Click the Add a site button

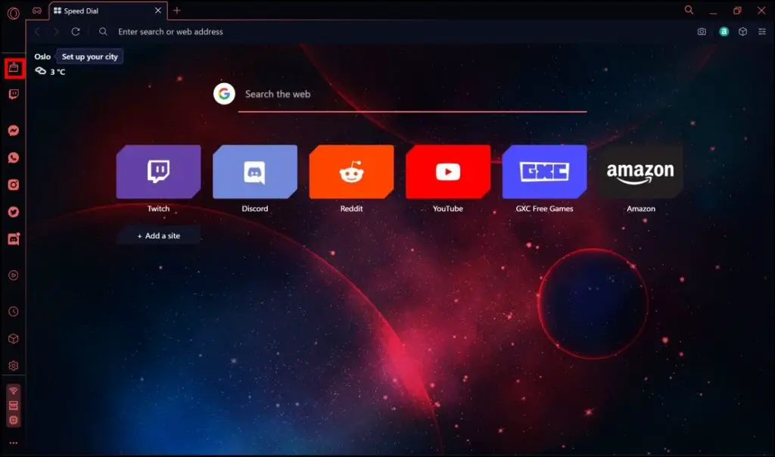[x=159, y=235]
